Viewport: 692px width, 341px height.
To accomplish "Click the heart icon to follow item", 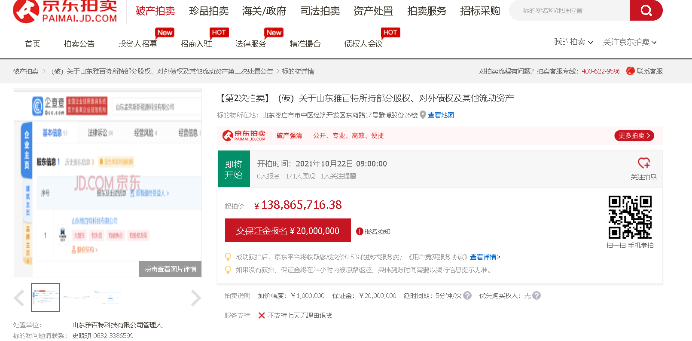I will [643, 163].
